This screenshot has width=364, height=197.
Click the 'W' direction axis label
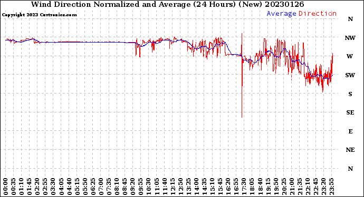click(x=350, y=56)
